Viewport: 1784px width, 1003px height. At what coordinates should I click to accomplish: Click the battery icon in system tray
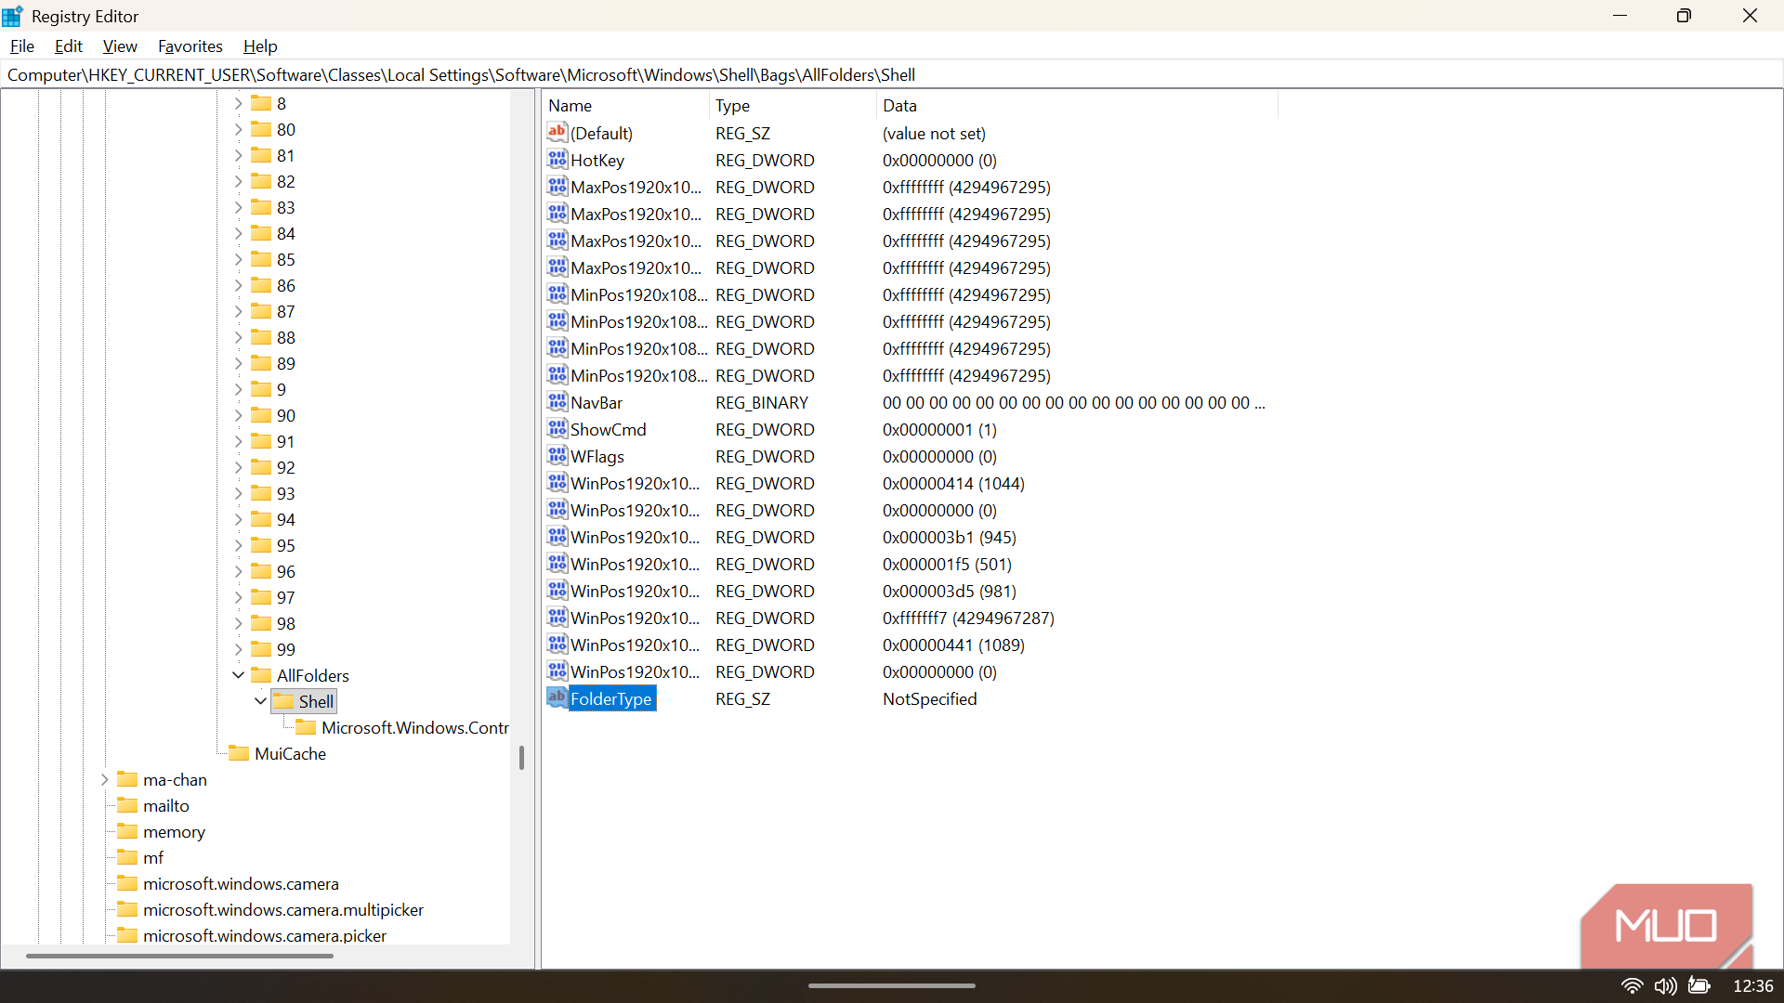point(1699,985)
